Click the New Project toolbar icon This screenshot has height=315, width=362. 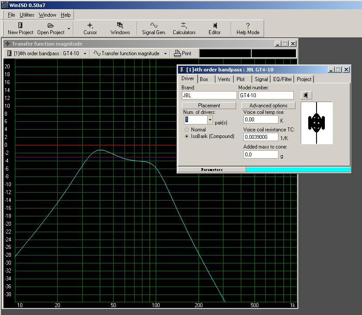20,25
